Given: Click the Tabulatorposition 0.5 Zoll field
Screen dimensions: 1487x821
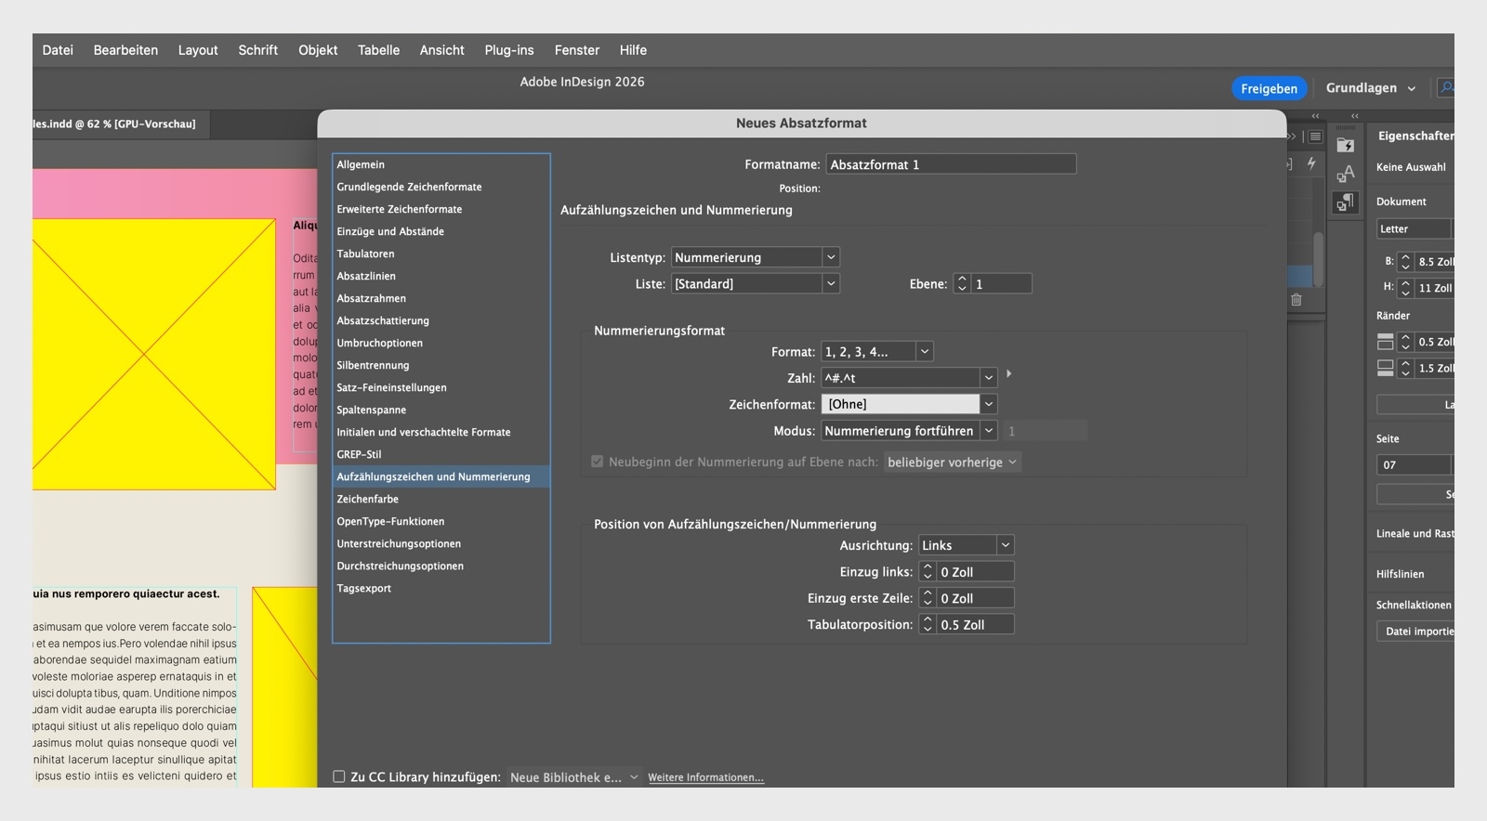Looking at the screenshot, I should click(x=974, y=625).
